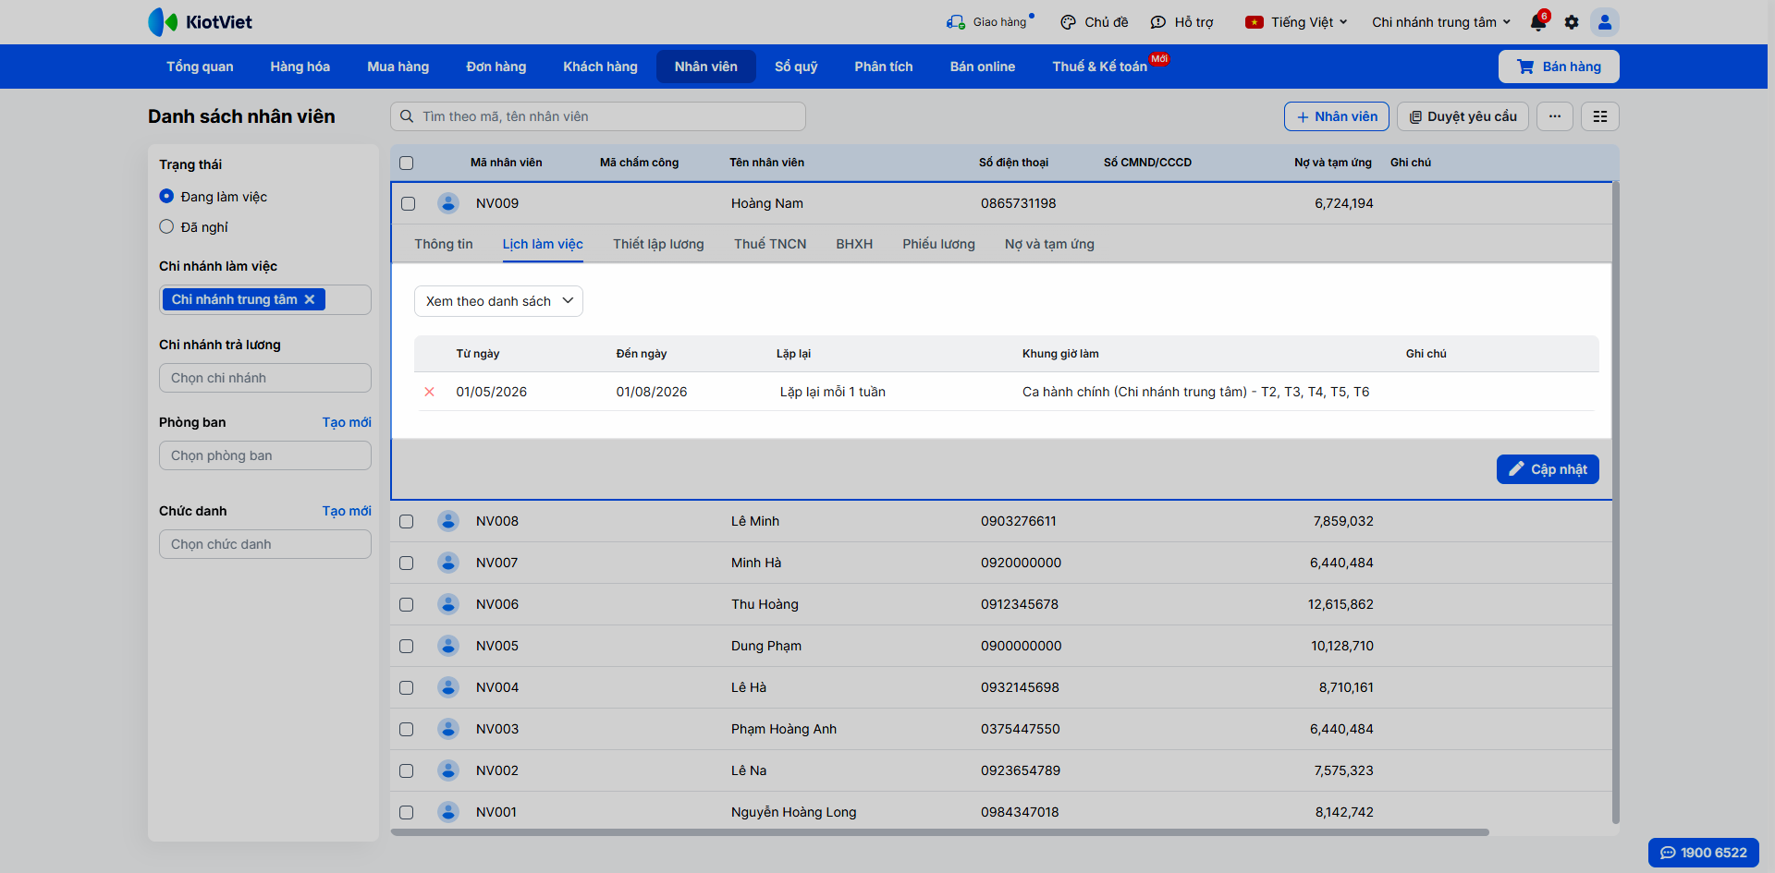Open the Khách hàng menu
1775x873 pixels.
[600, 67]
